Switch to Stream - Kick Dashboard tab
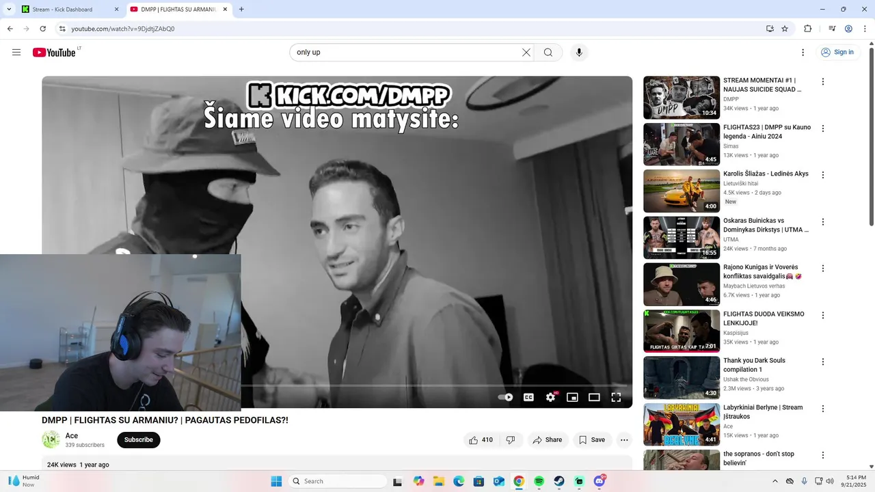The width and height of the screenshot is (875, 492). [70, 10]
